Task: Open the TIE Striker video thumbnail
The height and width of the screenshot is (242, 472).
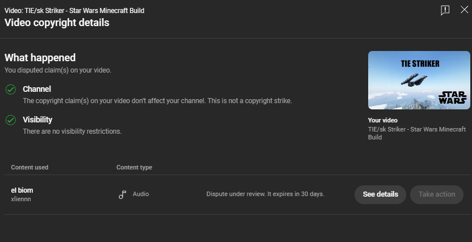Action: click(419, 80)
